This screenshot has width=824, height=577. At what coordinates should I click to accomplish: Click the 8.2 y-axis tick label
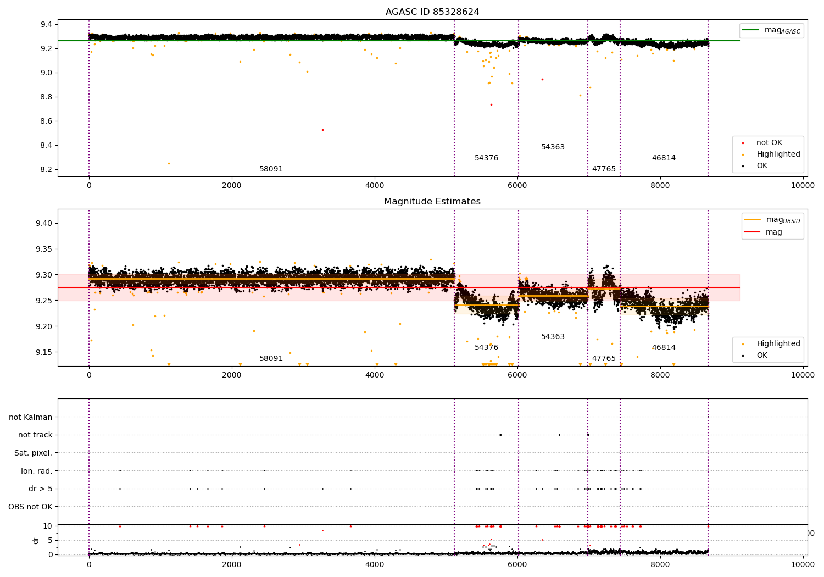[x=46, y=170]
